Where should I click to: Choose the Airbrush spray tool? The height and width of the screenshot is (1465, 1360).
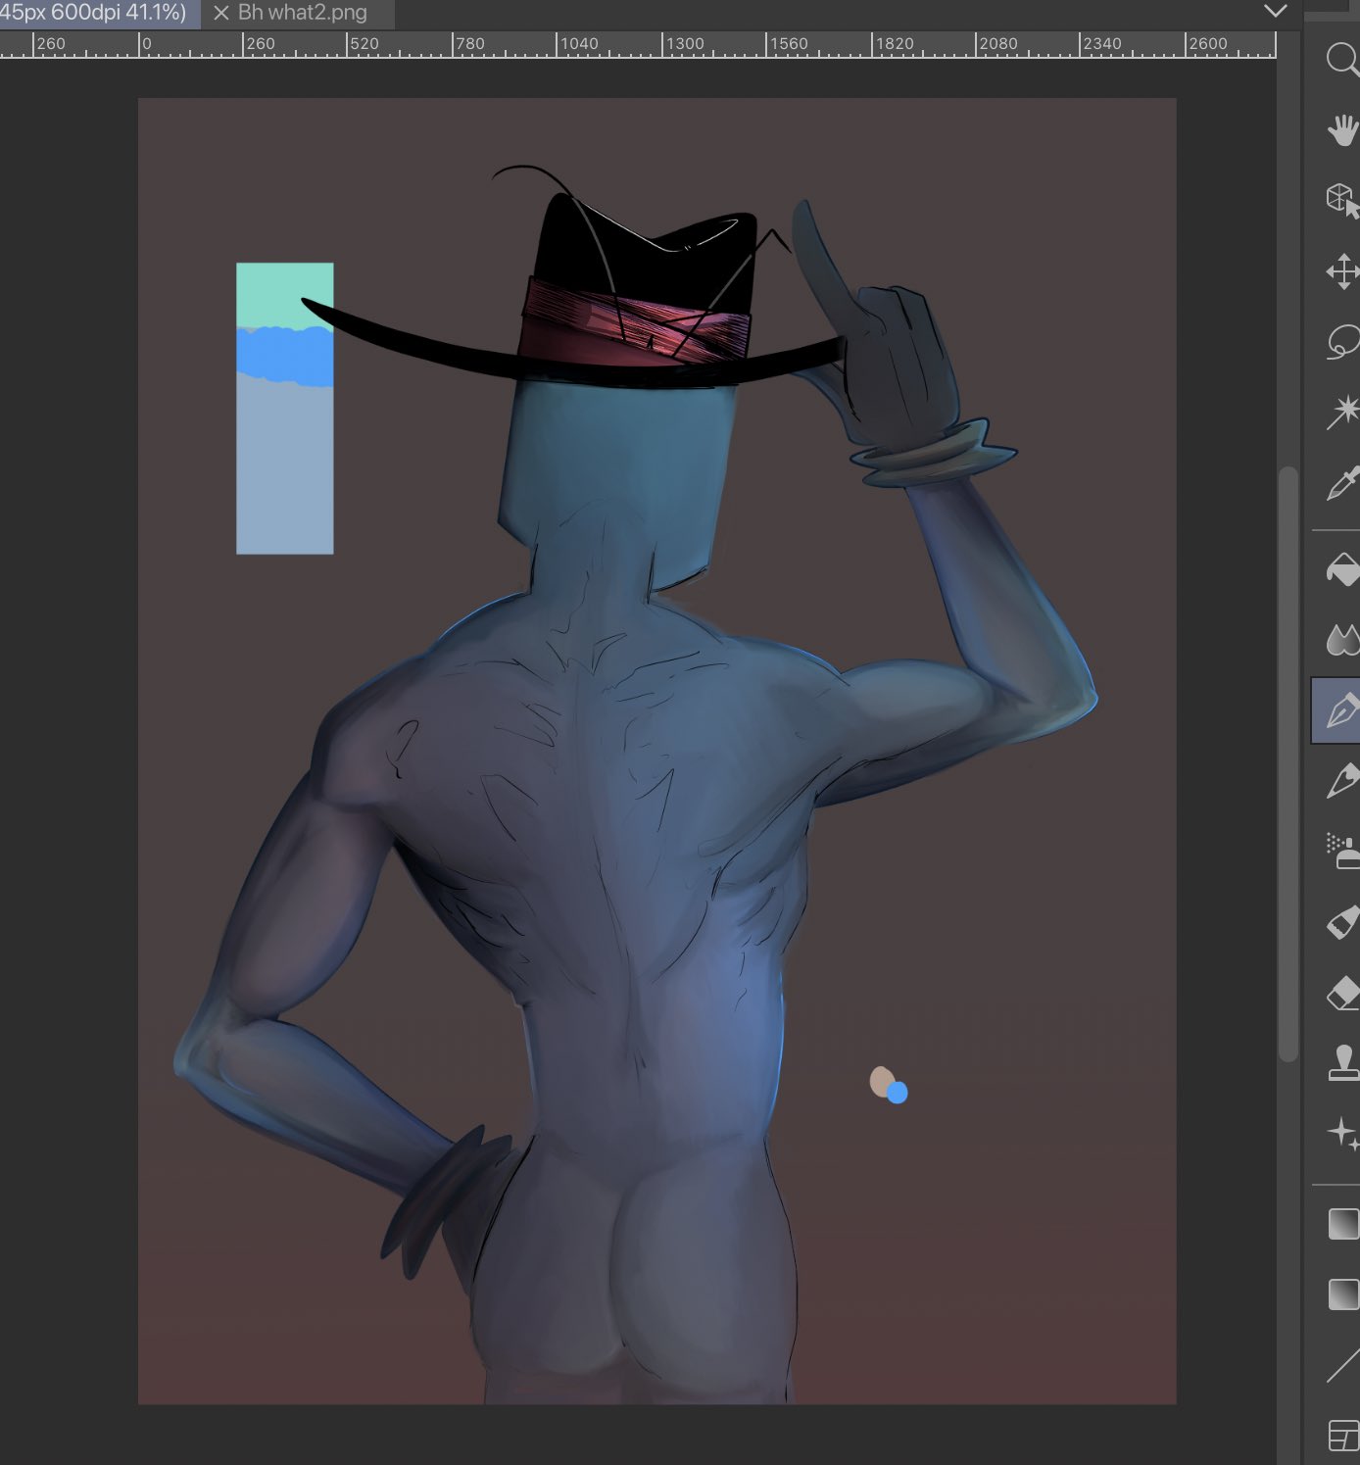tap(1341, 851)
